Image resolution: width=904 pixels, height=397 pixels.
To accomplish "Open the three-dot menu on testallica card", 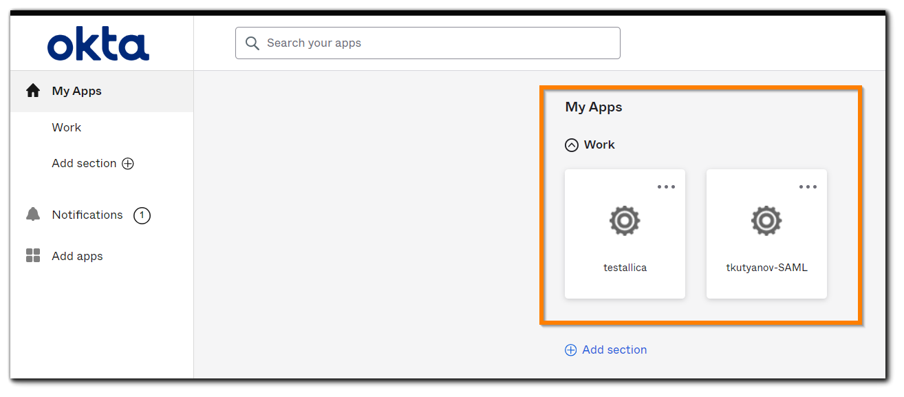I will (666, 186).
